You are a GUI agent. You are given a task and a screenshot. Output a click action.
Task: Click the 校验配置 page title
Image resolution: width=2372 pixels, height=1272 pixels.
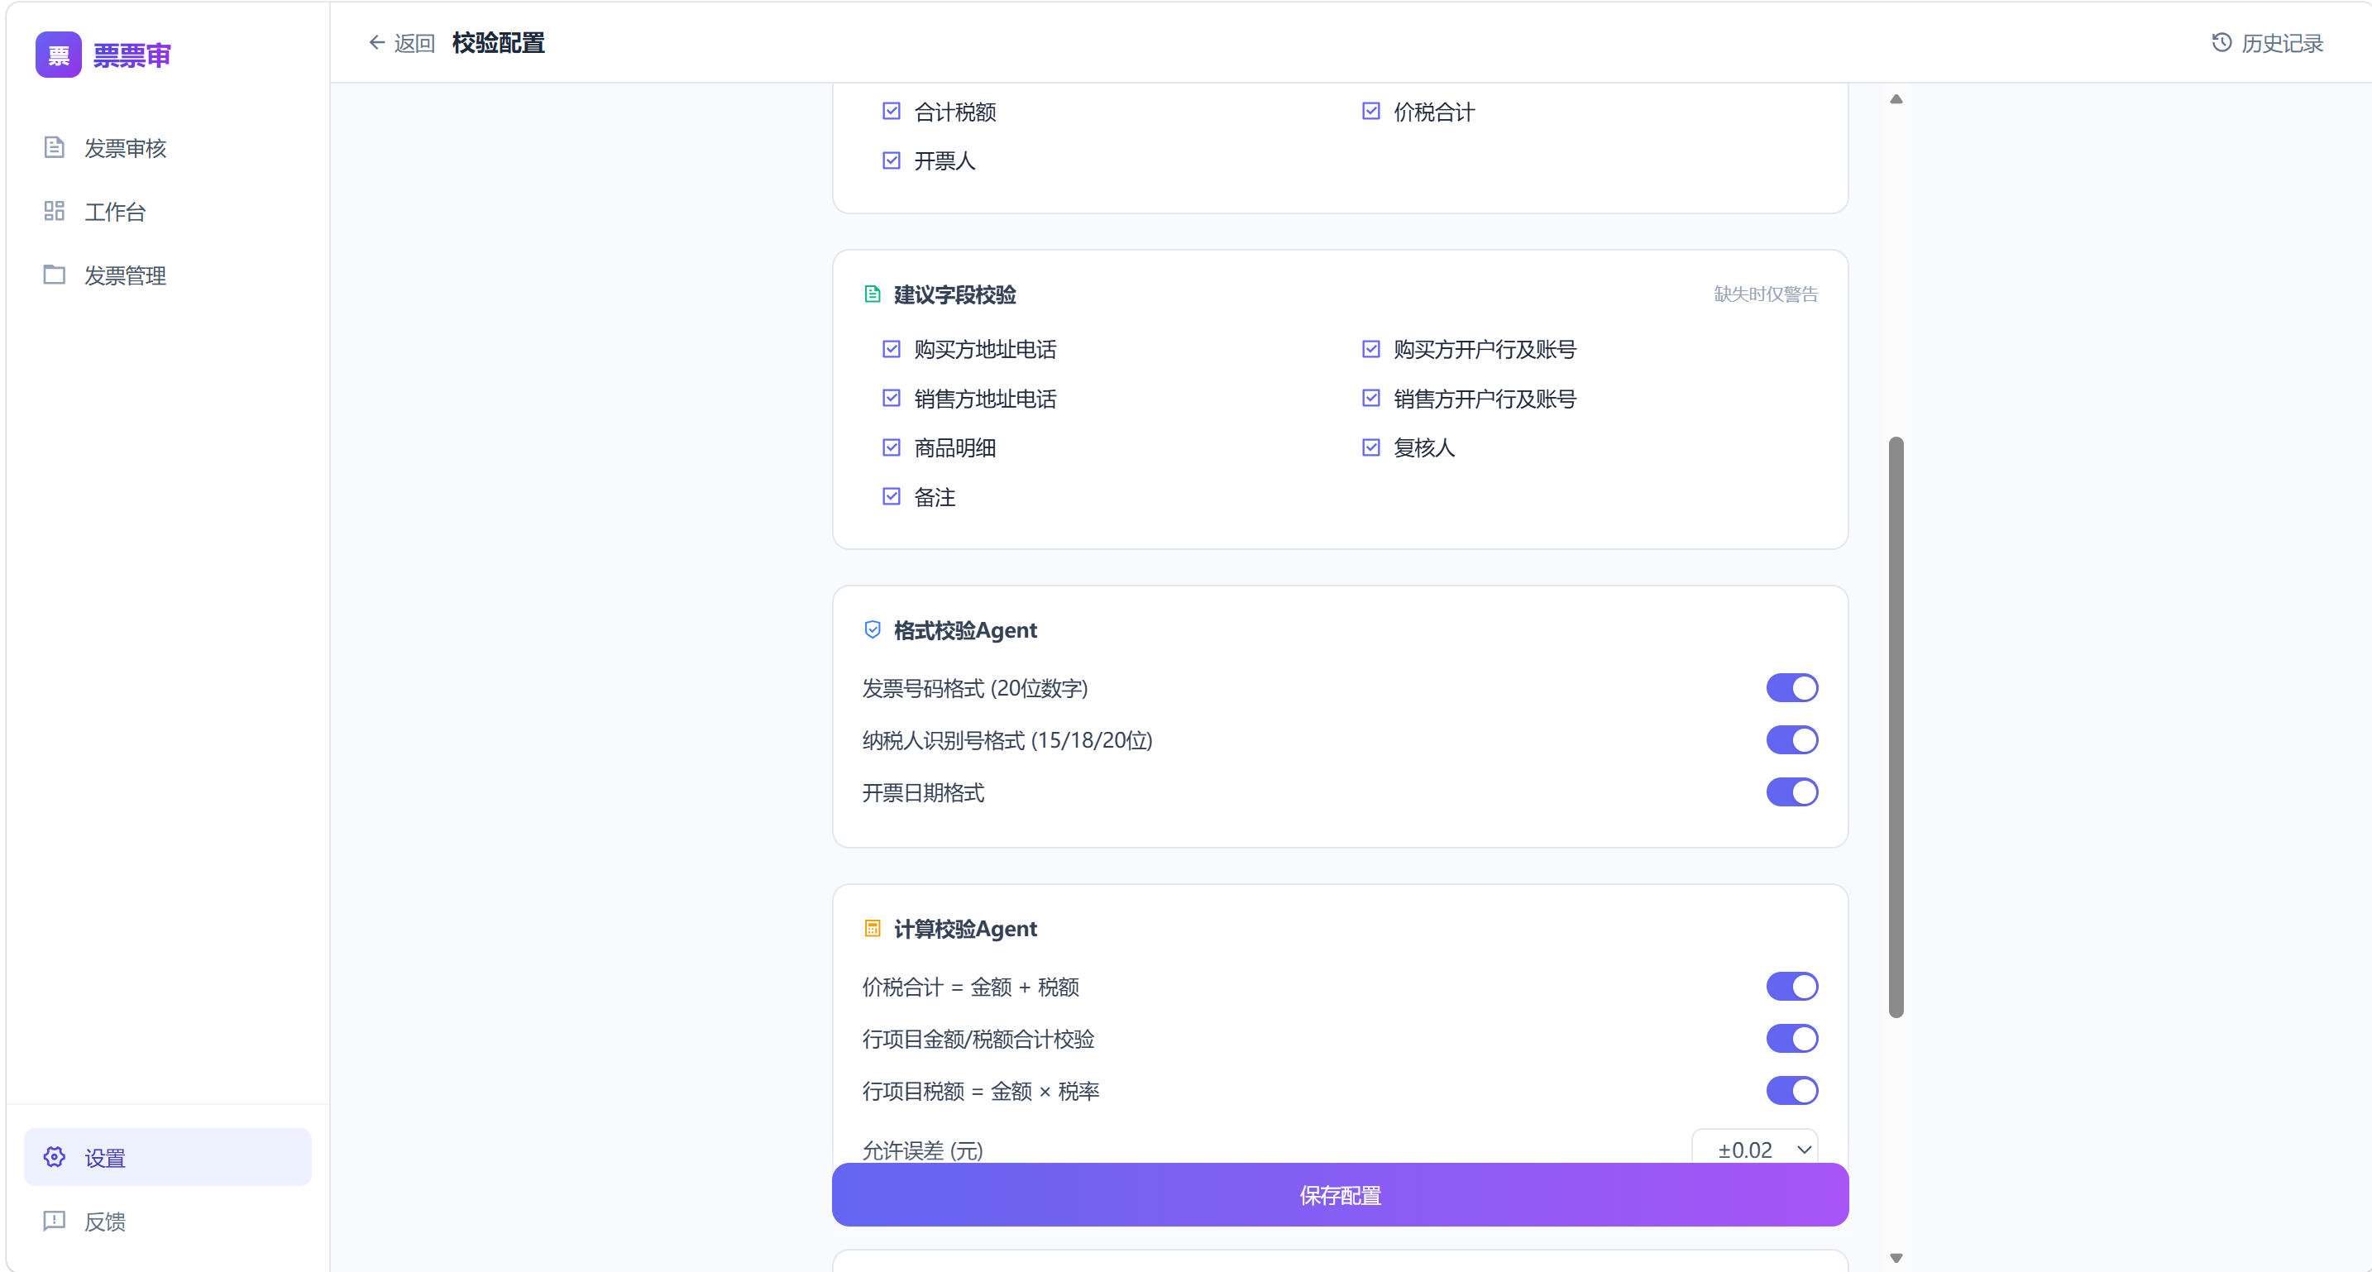click(x=498, y=42)
